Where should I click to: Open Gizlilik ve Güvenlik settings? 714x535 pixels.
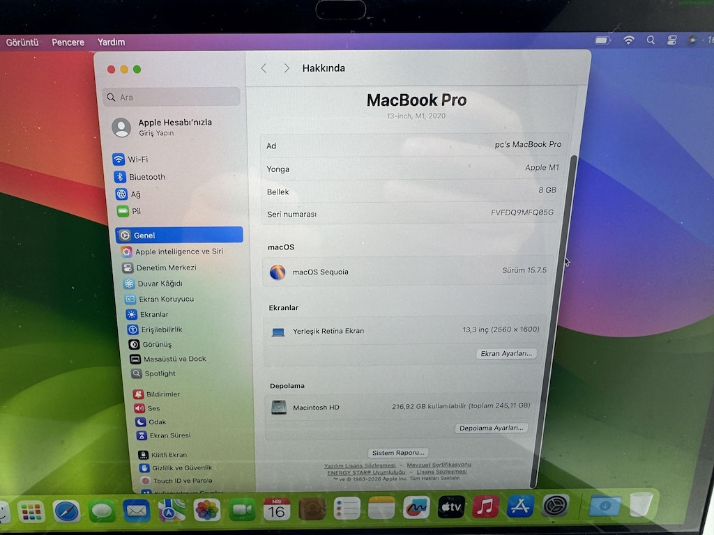pyautogui.click(x=176, y=467)
